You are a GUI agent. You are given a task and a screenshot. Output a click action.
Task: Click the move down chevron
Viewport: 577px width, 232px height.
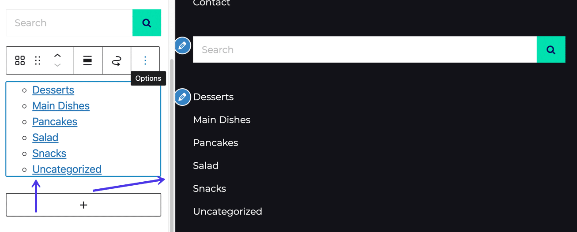click(x=57, y=66)
